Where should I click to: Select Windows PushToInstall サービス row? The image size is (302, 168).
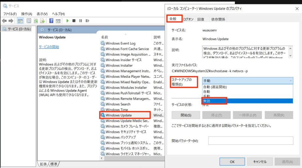132,93
